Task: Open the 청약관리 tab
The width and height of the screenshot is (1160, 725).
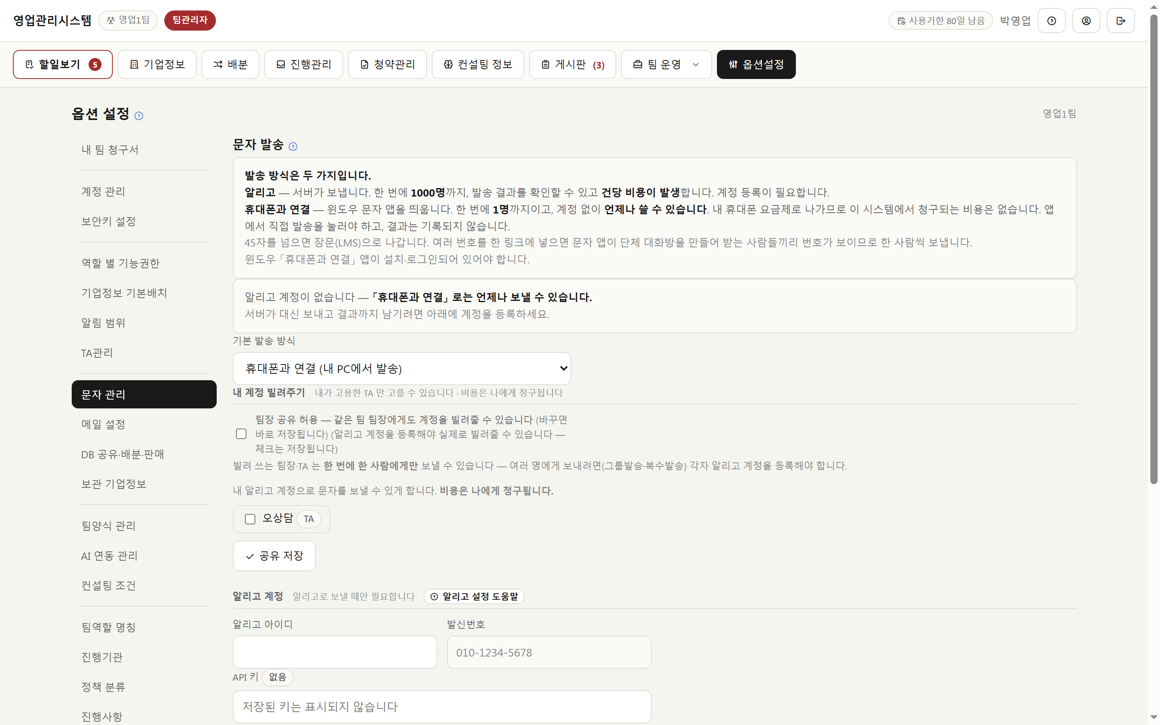Action: [x=387, y=64]
